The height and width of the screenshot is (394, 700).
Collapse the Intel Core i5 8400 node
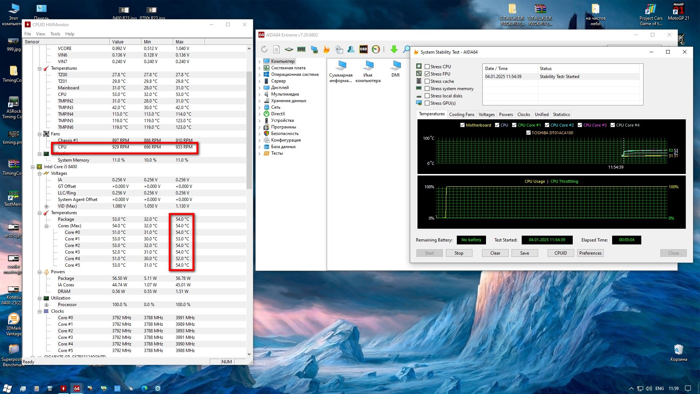[x=32, y=167]
